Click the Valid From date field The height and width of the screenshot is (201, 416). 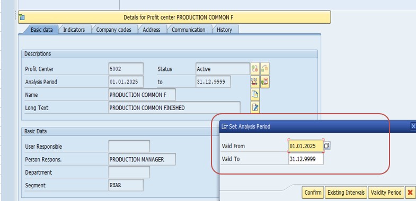(x=306, y=146)
